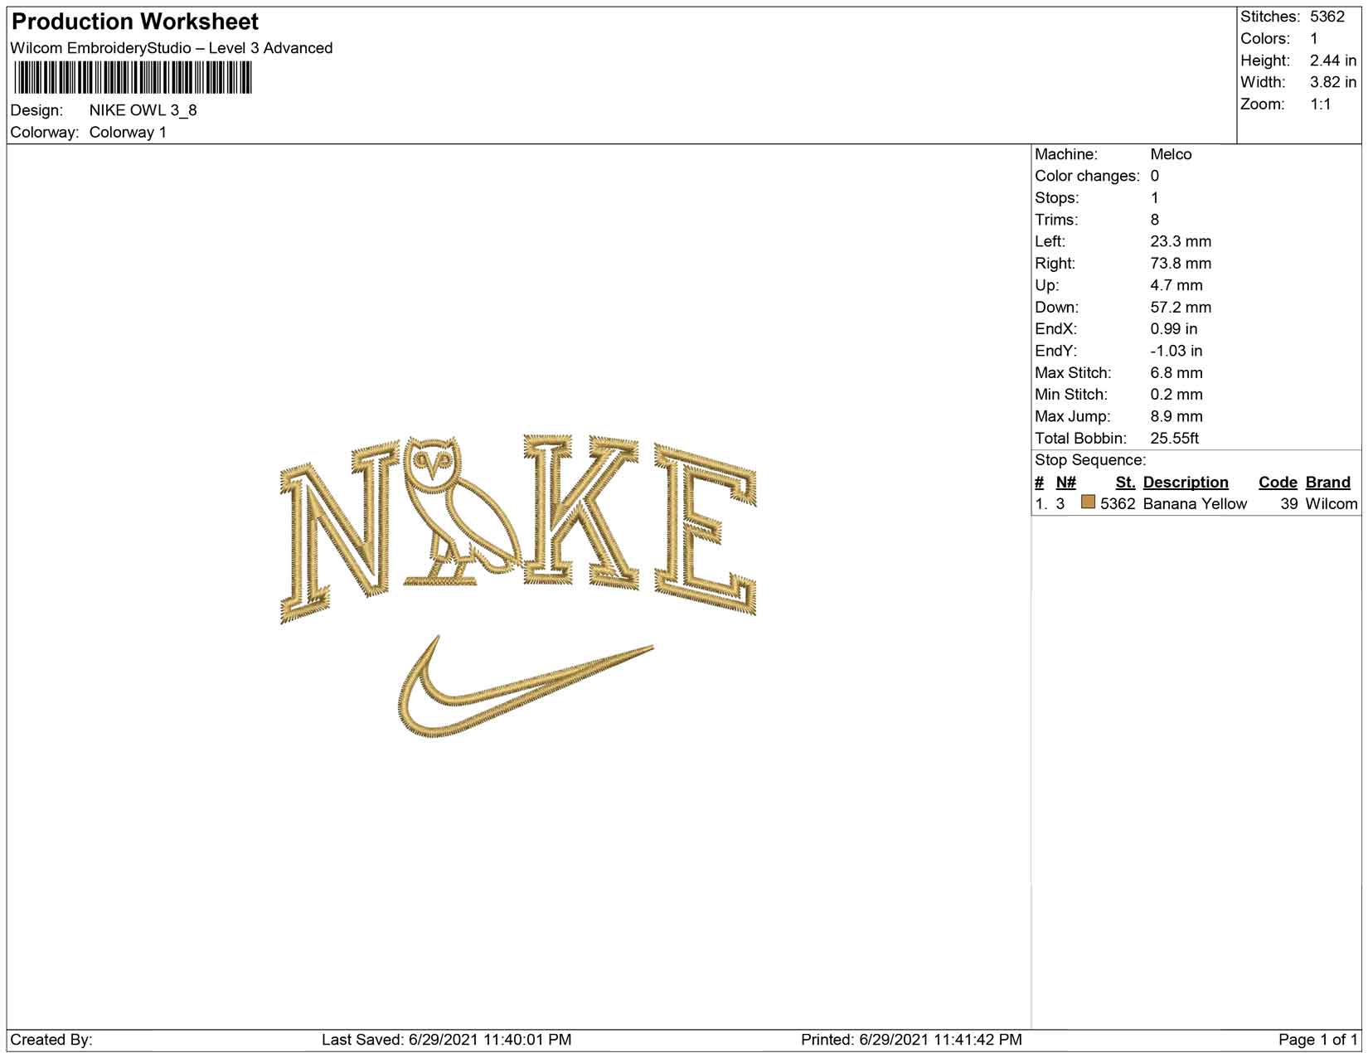Image resolution: width=1368 pixels, height=1053 pixels.
Task: Select the EndX value "0.99 in"
Action: tap(1174, 329)
